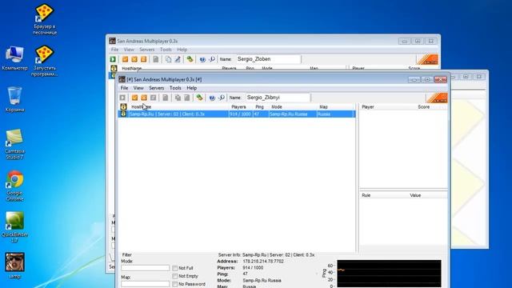Open the File menu in the front window
512x288 pixels.
click(125, 88)
